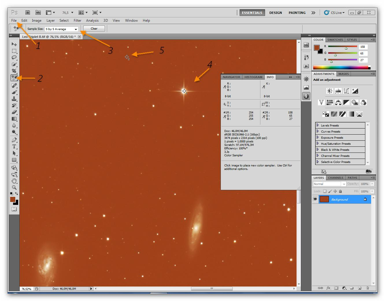The image size is (385, 301).
Task: Add an Exposure adjustment
Action: coord(355,91)
